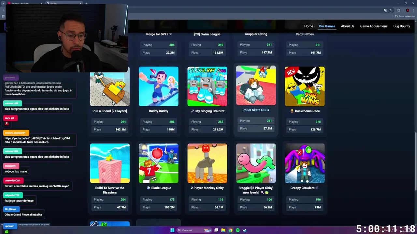
Task: Open the Game Acquisitions page
Action: point(374,26)
